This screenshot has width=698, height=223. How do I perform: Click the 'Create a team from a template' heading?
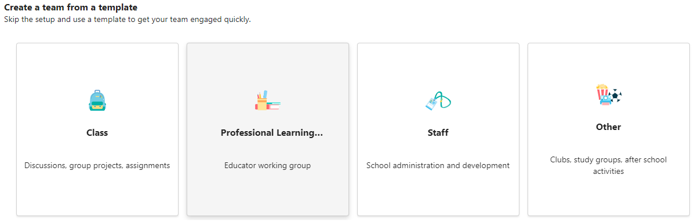(71, 8)
